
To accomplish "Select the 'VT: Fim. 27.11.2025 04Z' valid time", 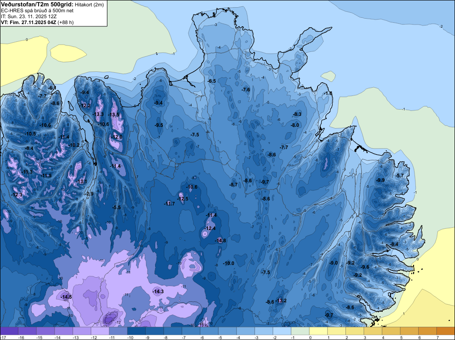I will [x=29, y=22].
